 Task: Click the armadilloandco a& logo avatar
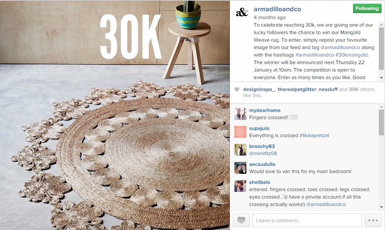242,12
